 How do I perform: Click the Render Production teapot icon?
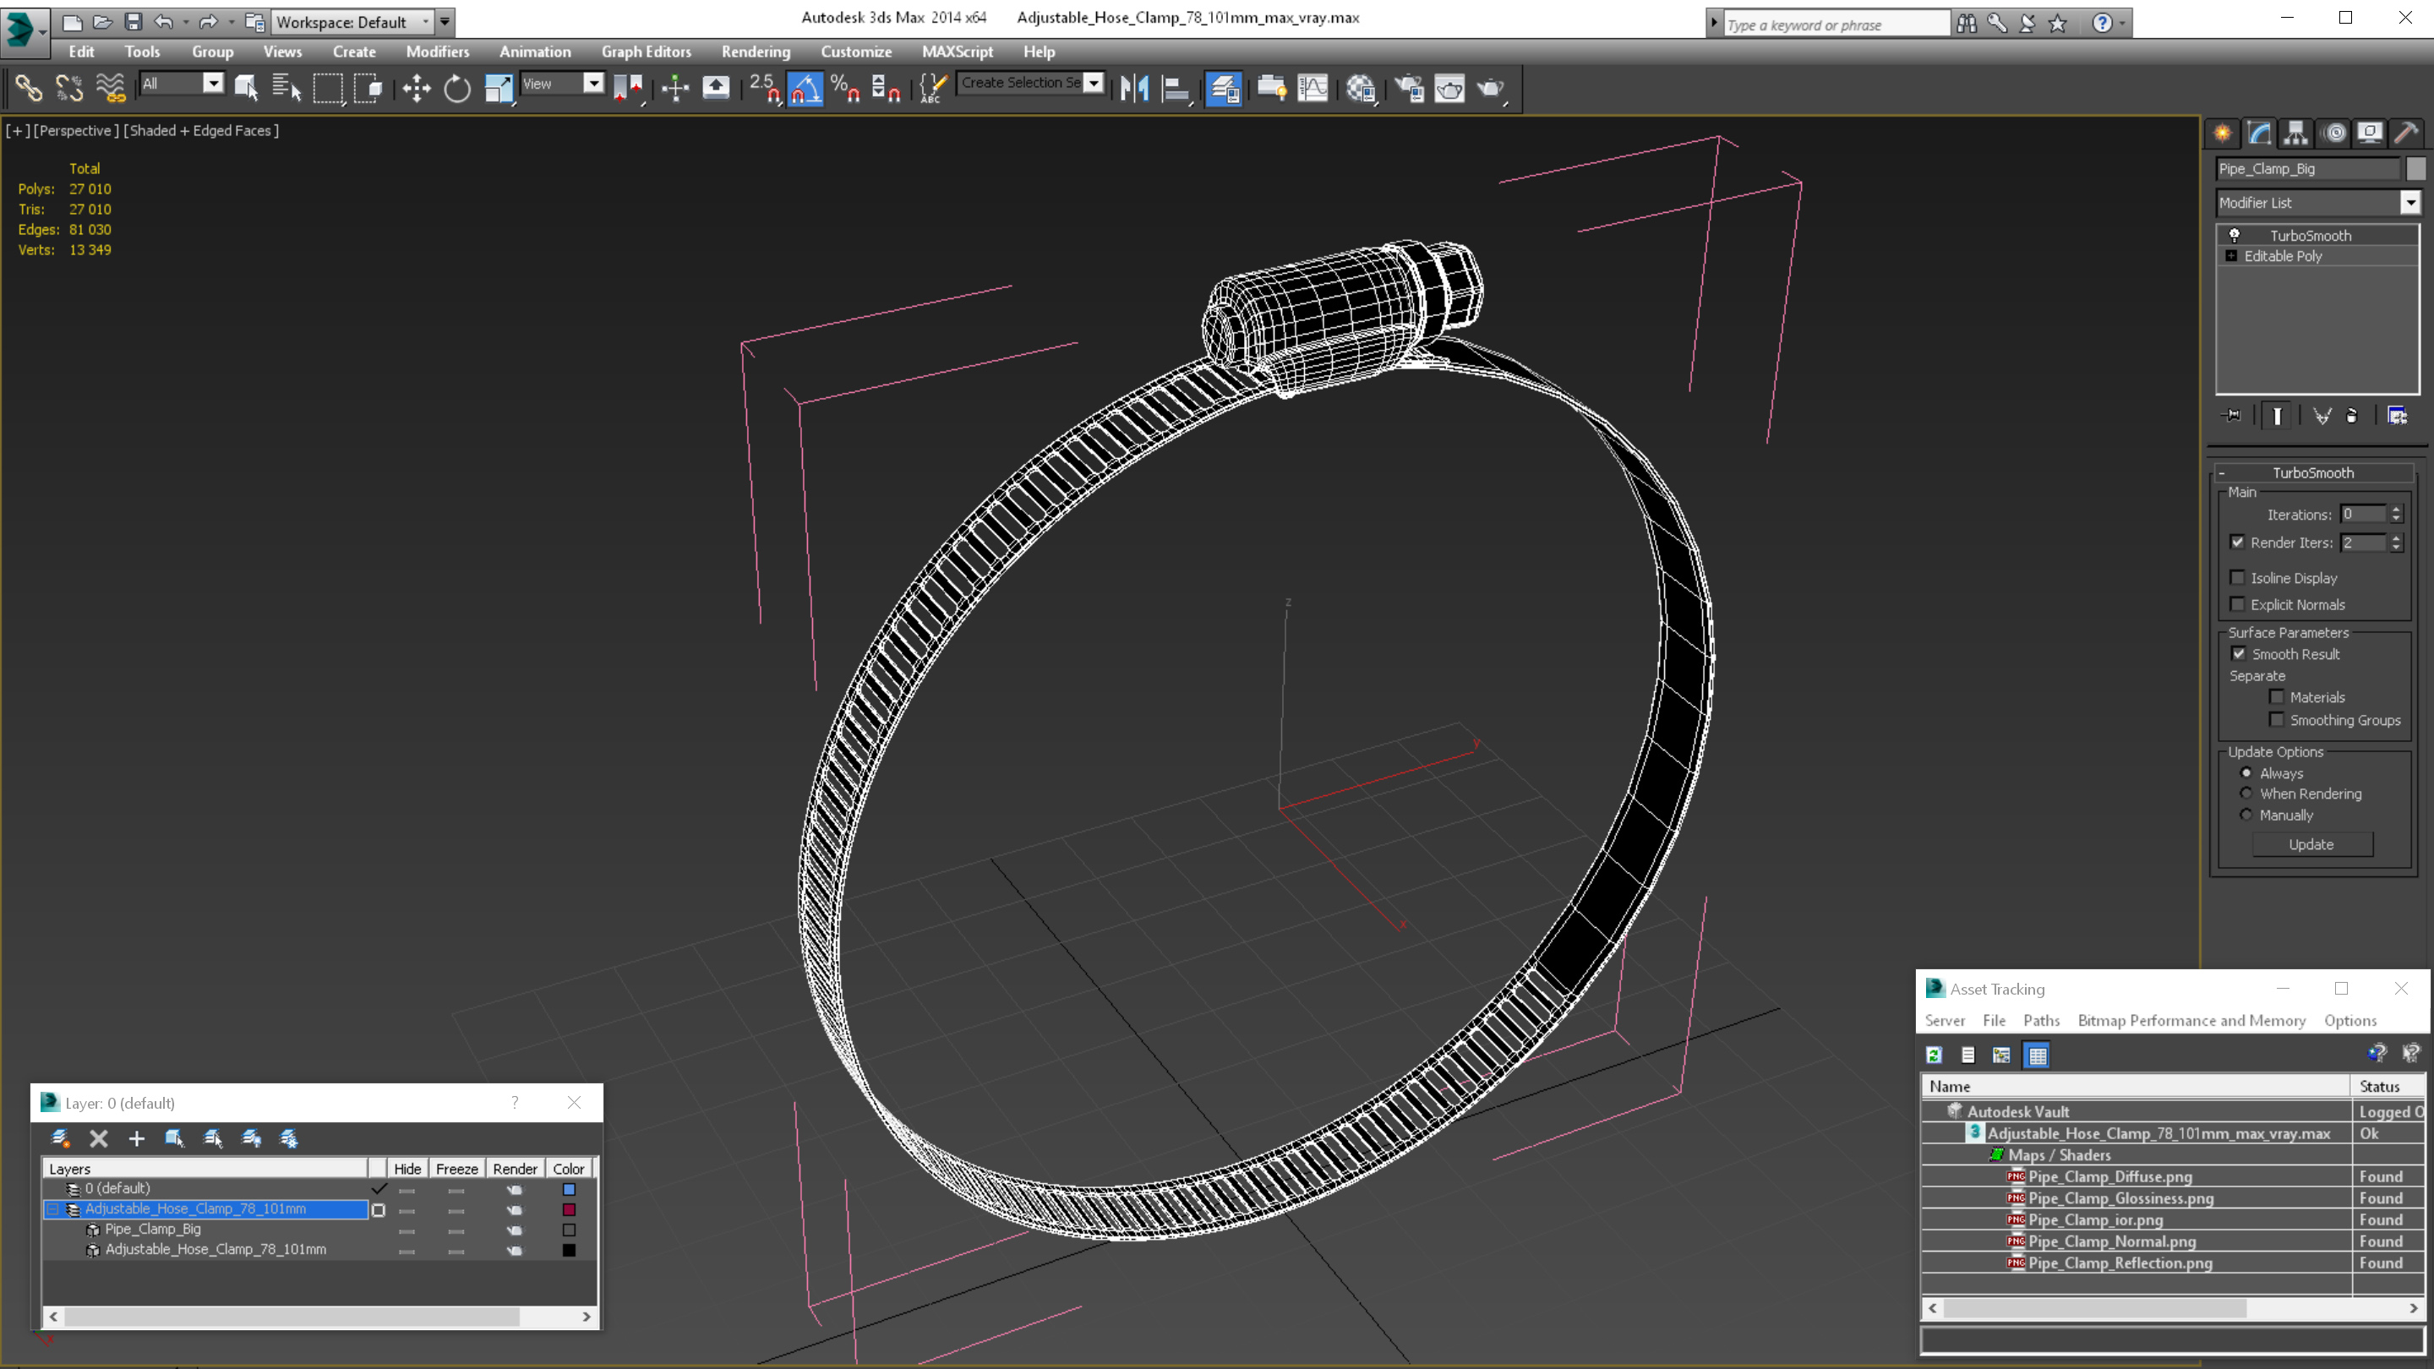pyautogui.click(x=1491, y=88)
